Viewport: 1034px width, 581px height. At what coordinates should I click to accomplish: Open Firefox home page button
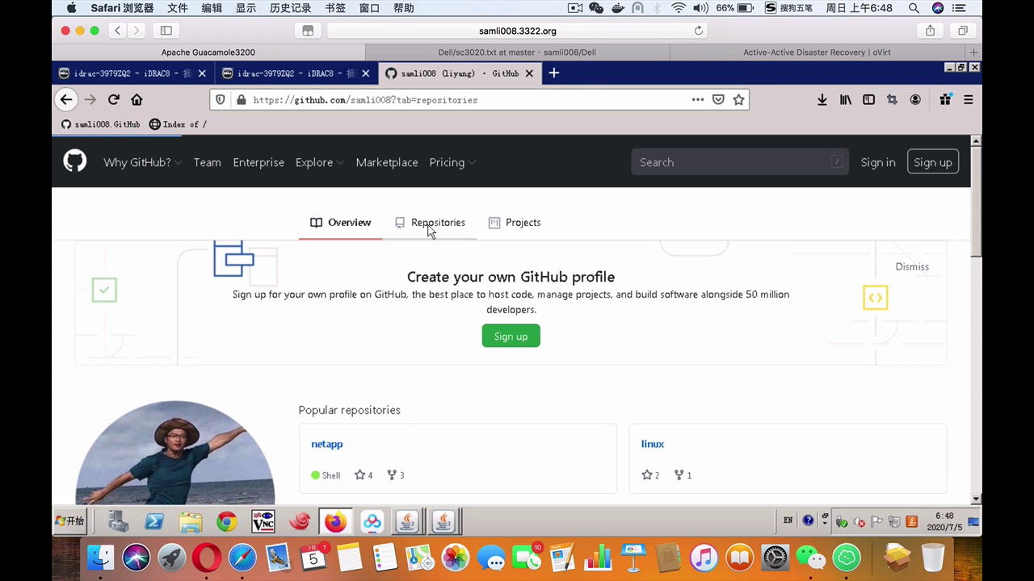pos(137,99)
